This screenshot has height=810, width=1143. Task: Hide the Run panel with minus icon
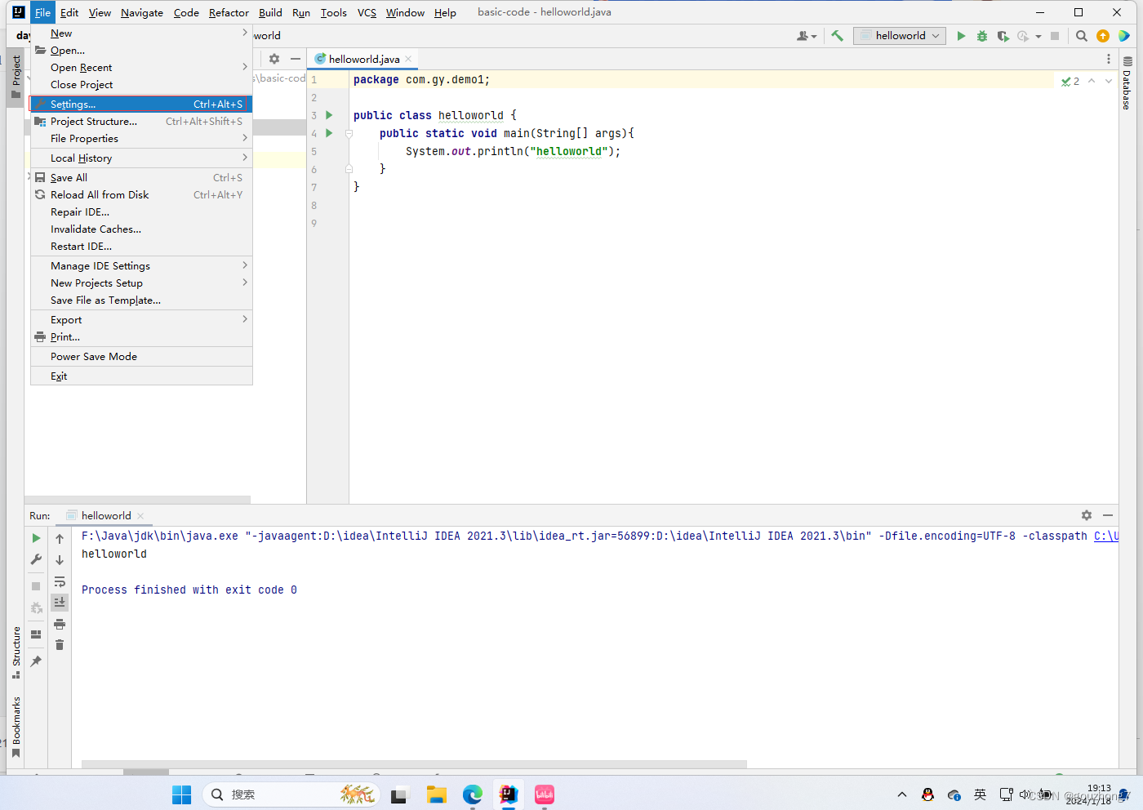click(x=1108, y=515)
